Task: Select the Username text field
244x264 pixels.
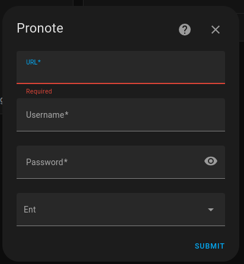Action: (x=121, y=115)
